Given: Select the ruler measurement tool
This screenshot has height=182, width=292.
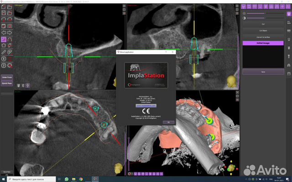Looking at the screenshot, I should [x=4, y=52].
